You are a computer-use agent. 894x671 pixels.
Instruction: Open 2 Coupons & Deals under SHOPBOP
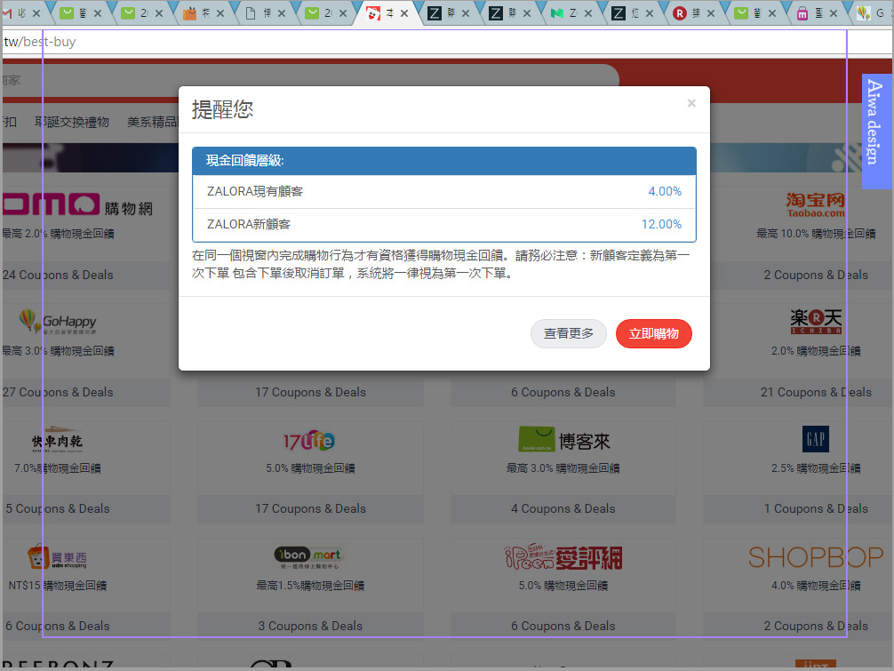coord(815,626)
